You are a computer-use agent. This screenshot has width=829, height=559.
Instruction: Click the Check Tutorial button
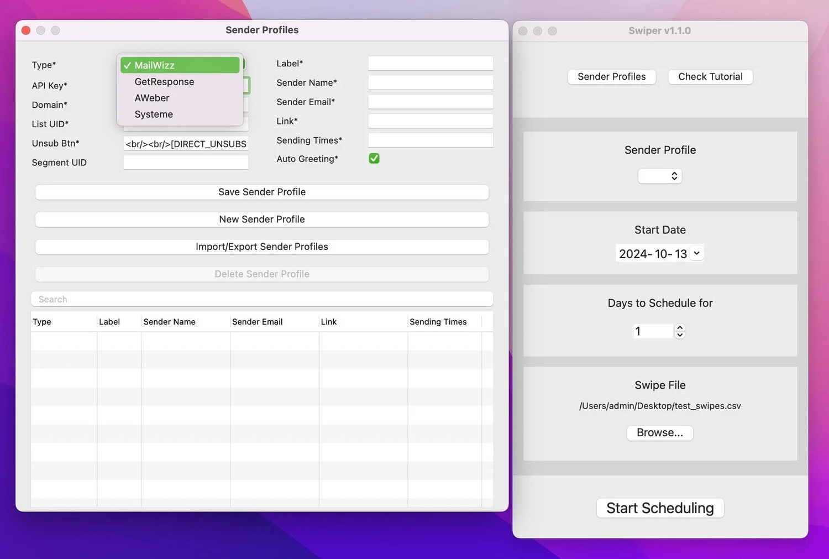[710, 77]
